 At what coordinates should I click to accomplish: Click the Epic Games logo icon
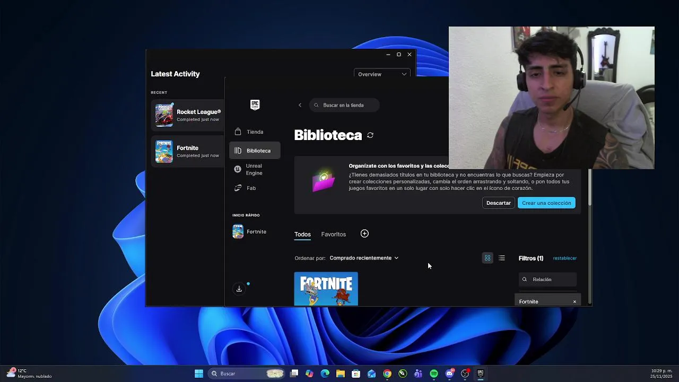click(x=255, y=105)
